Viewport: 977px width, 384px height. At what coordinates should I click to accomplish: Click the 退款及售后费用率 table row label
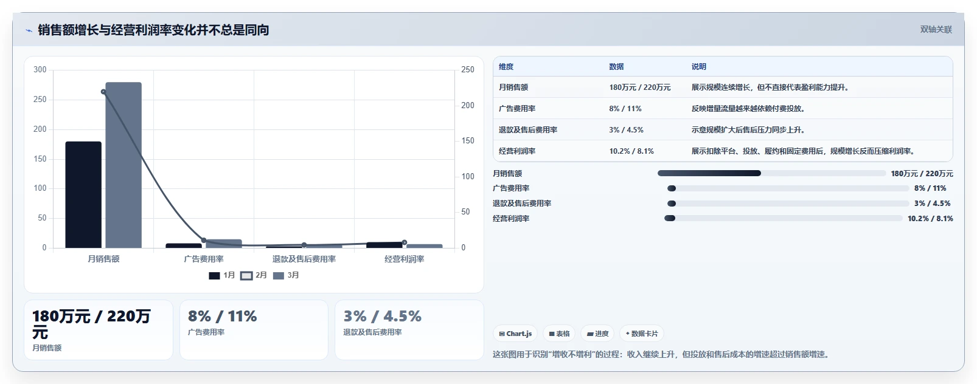528,130
